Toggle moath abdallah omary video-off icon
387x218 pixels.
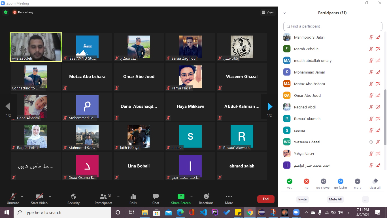[x=378, y=60]
